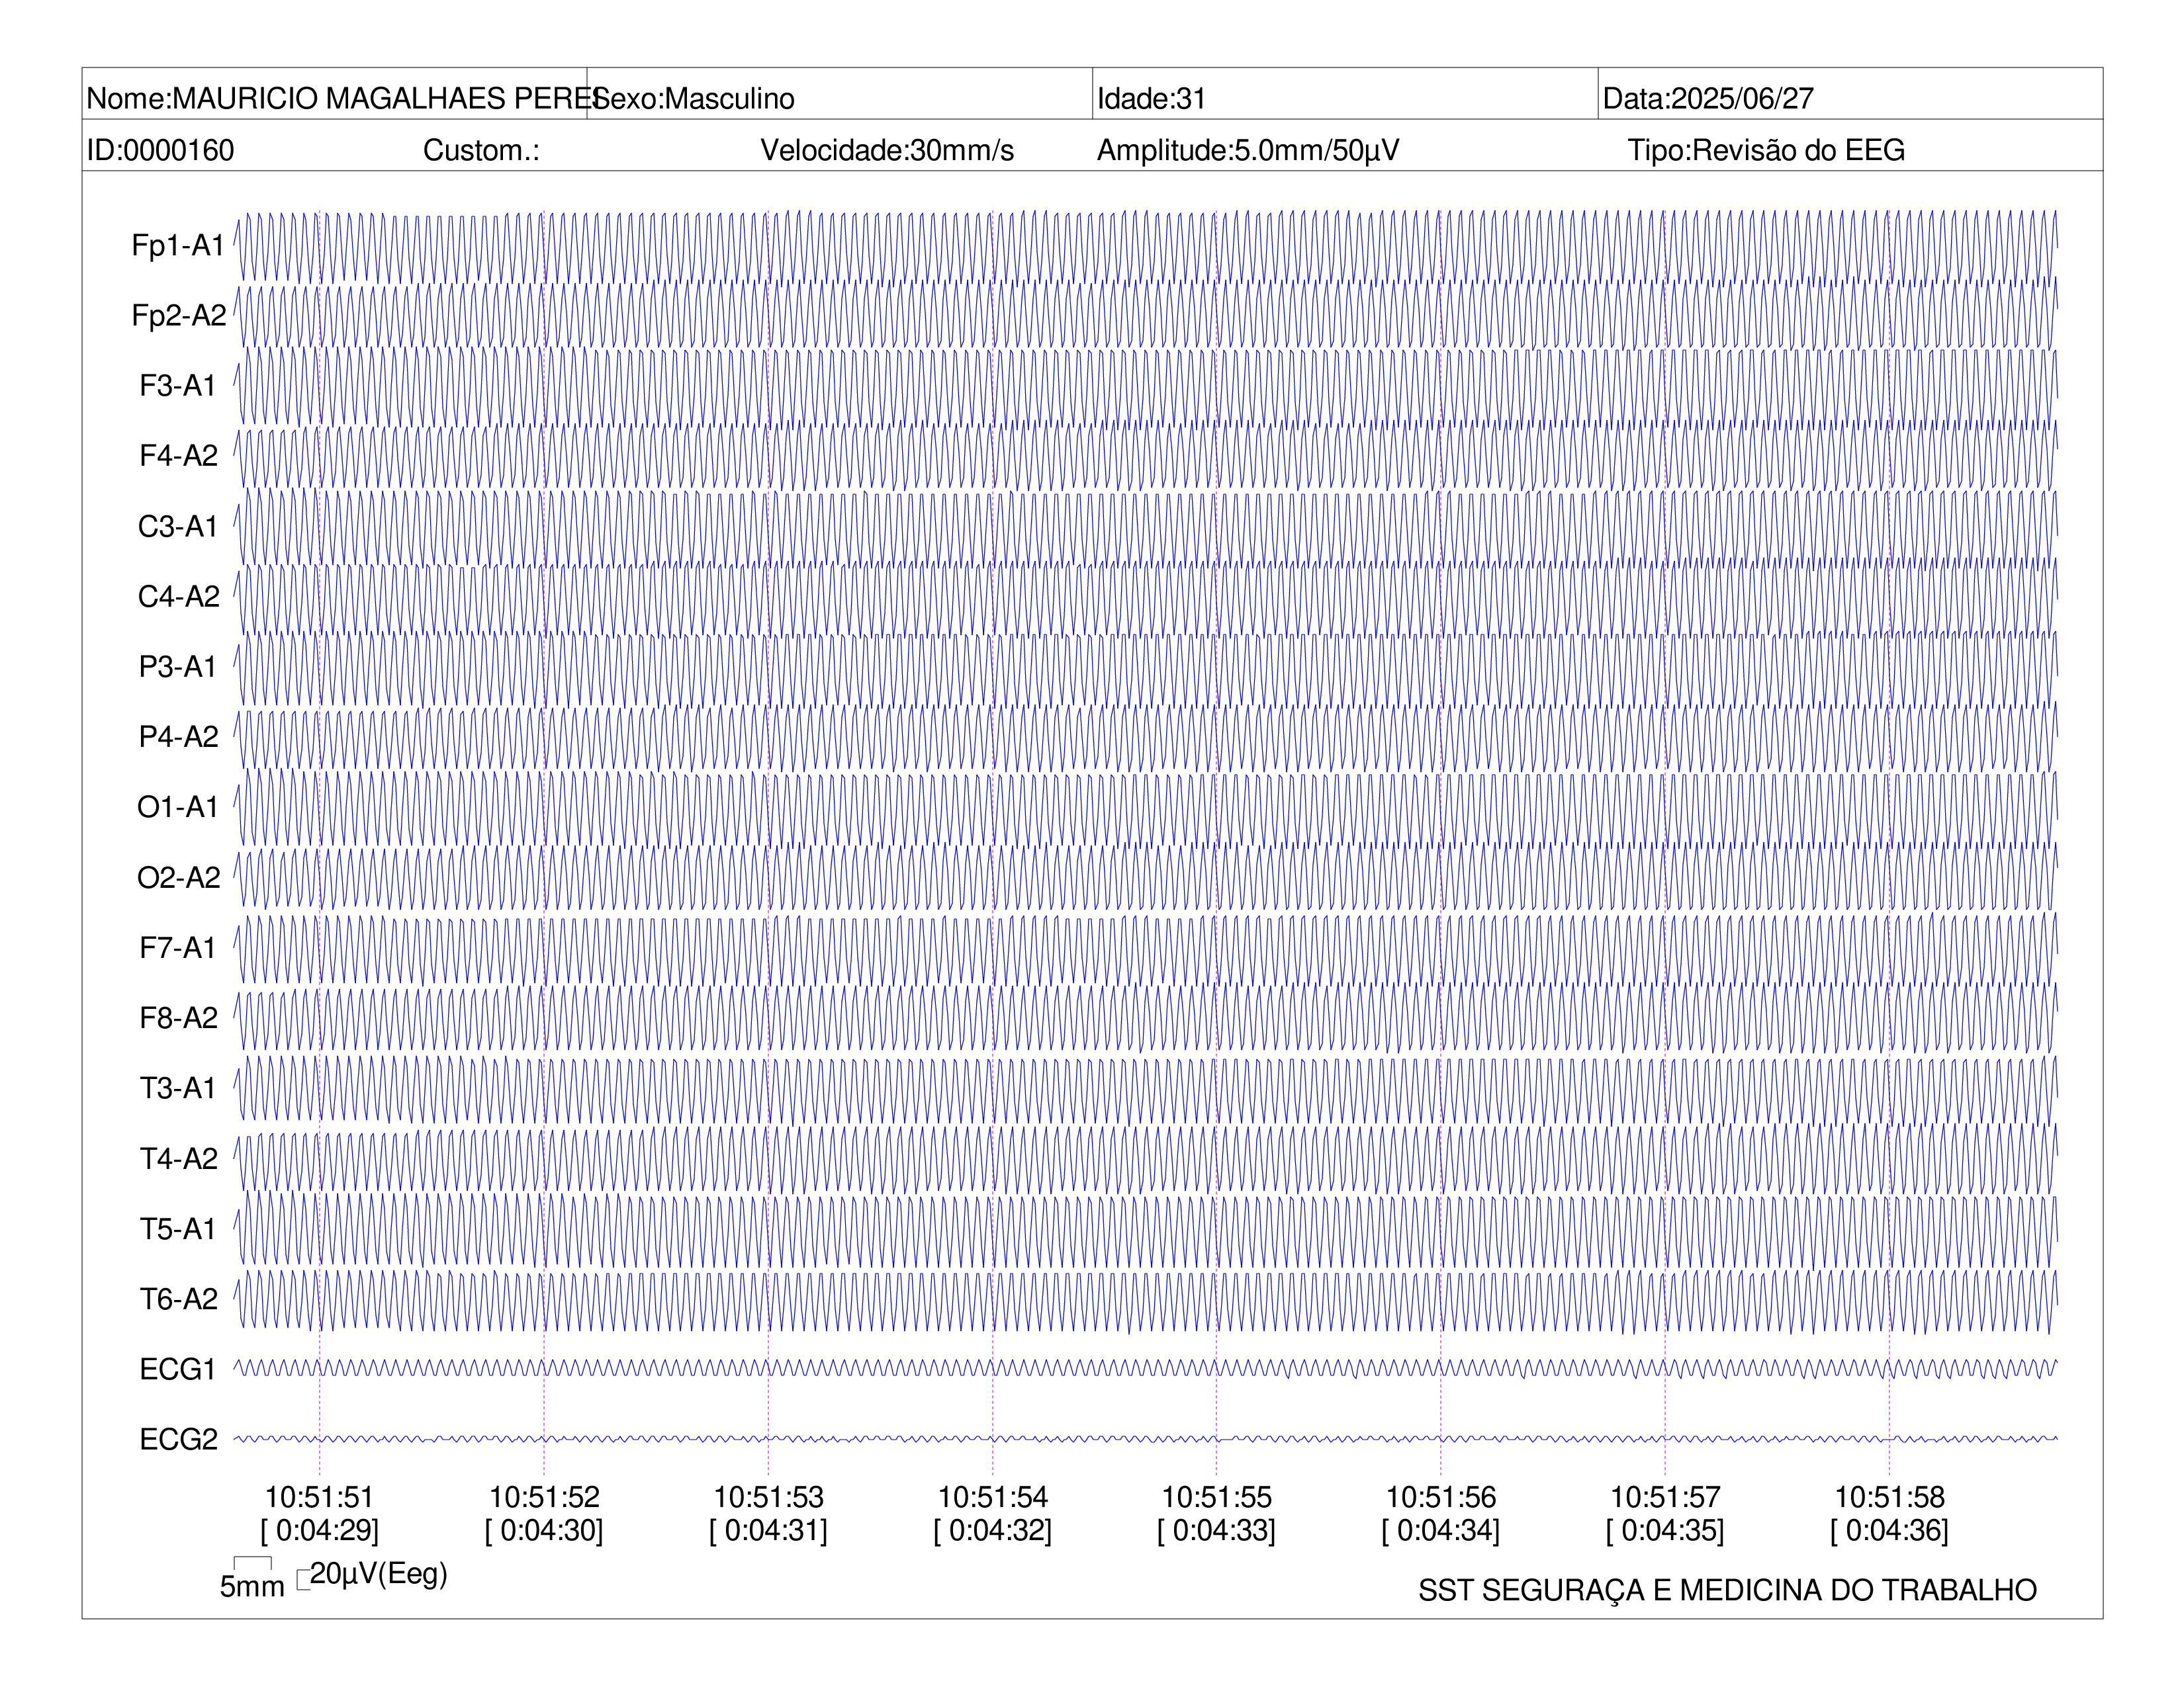Click the elapsed time [ 0:04:35]

point(1665,1530)
